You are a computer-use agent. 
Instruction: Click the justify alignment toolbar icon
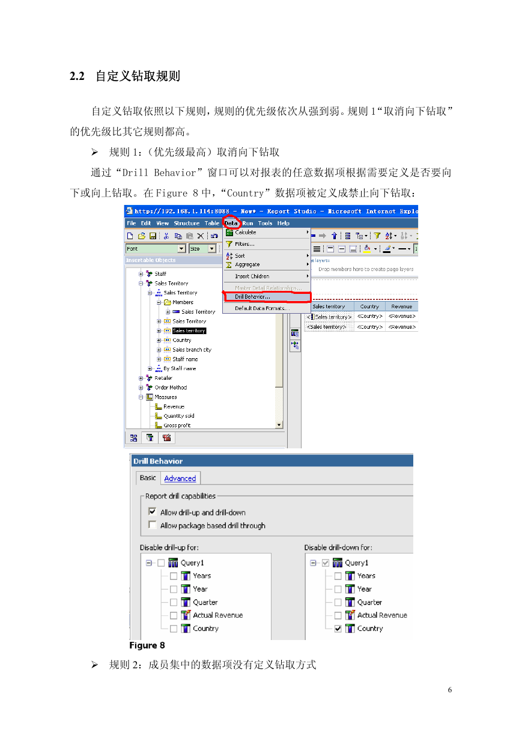click(317, 248)
